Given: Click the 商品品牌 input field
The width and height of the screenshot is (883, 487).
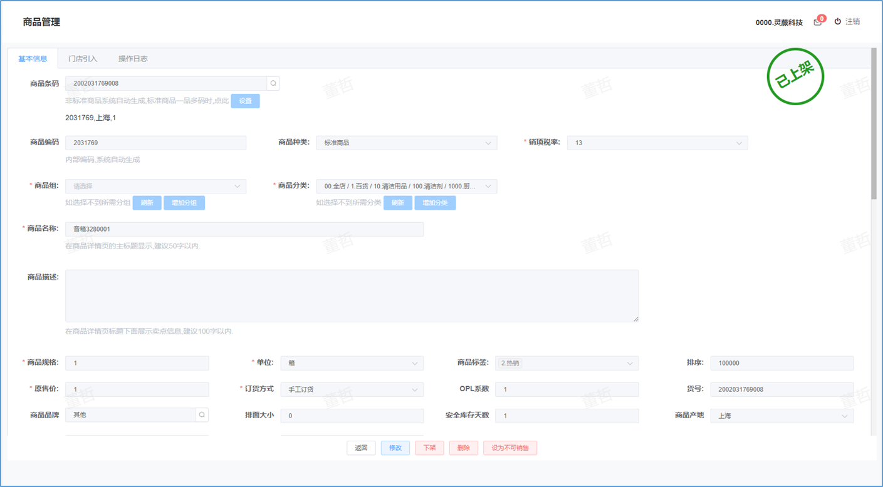Looking at the screenshot, I should tap(130, 415).
